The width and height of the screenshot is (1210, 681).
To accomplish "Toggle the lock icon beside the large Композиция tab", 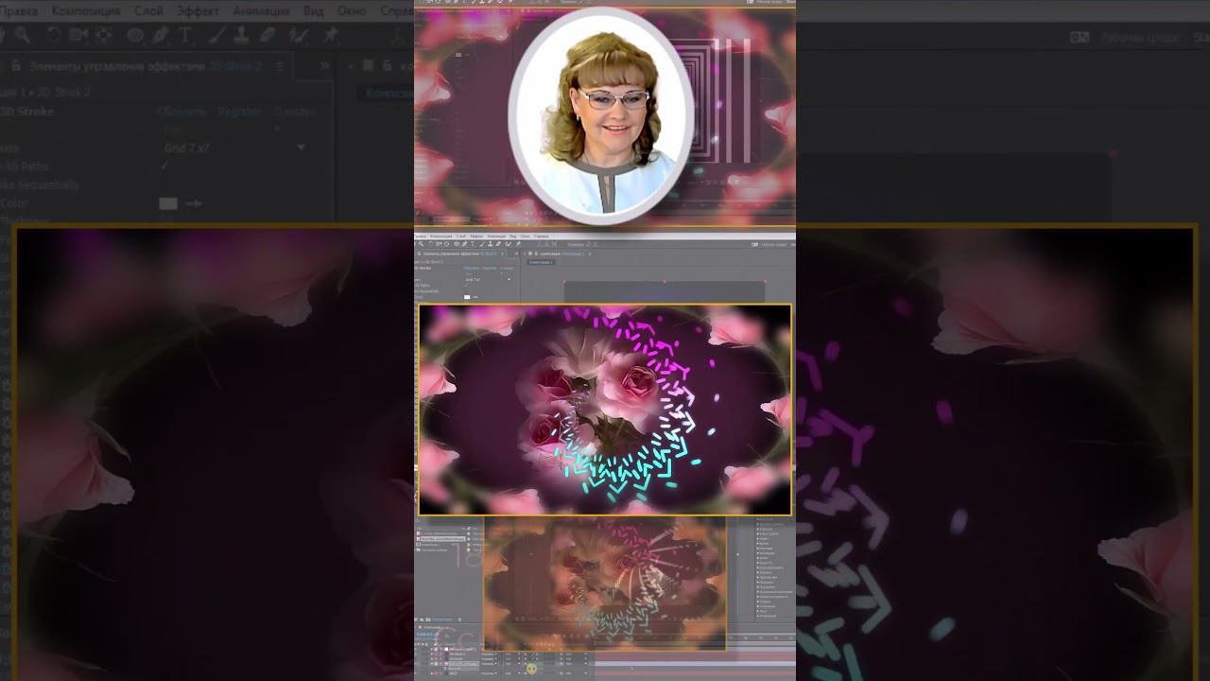I will point(387,66).
